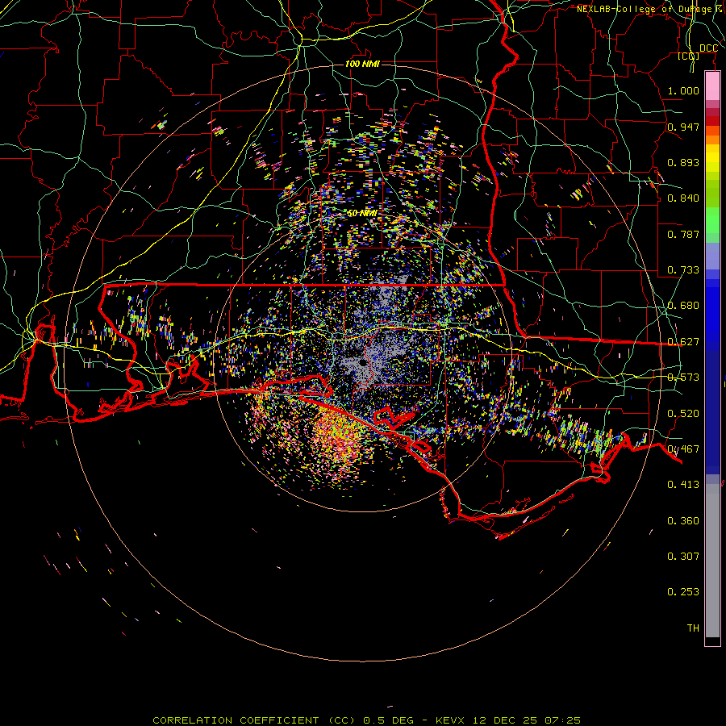
Task: Click the 0.307 color scale value
Action: point(683,556)
